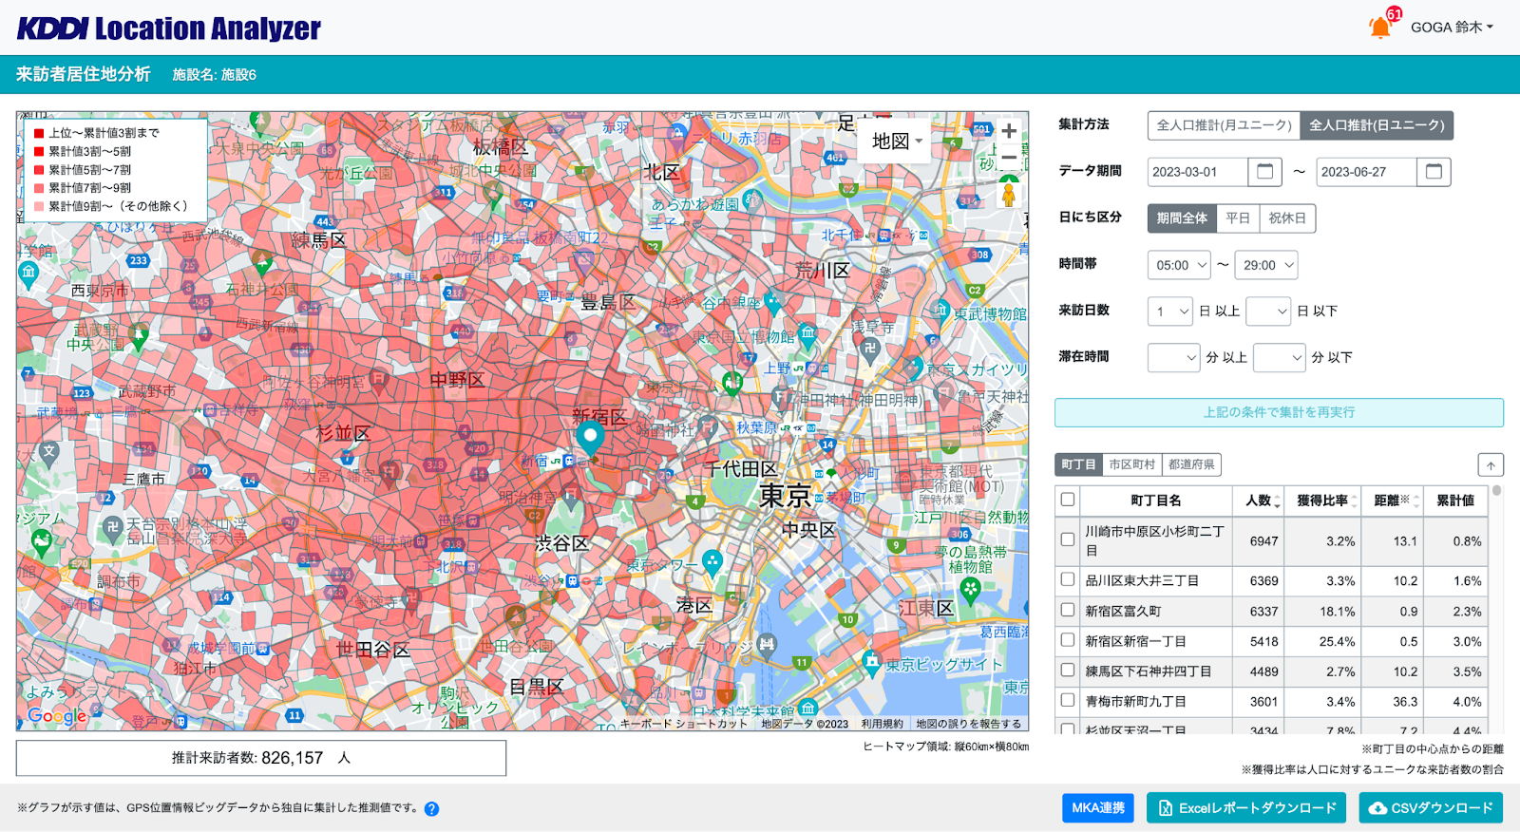Open キーボード ショートカット on map
Image resolution: width=1520 pixels, height=832 pixels.
[x=683, y=724]
